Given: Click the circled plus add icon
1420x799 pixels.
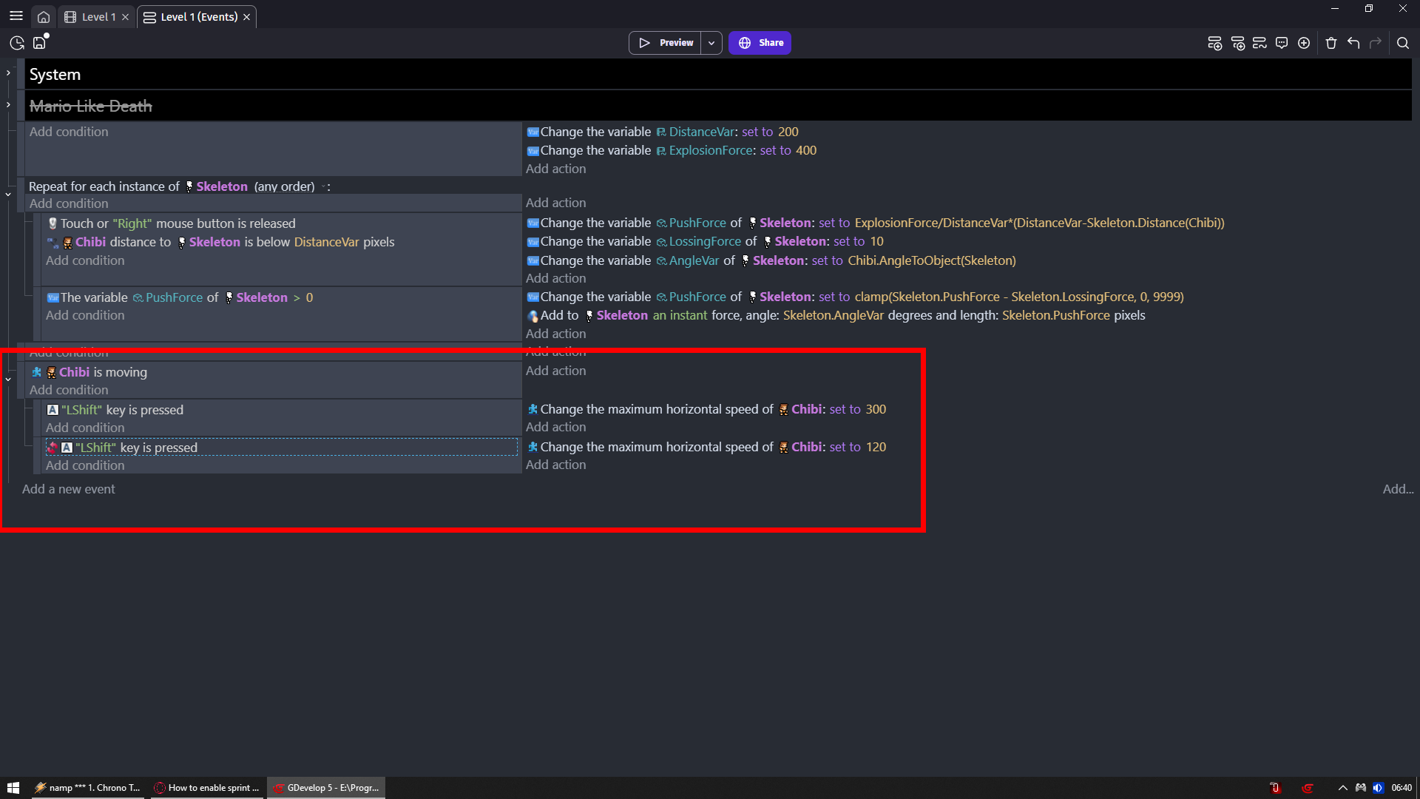Looking at the screenshot, I should 1304,43.
